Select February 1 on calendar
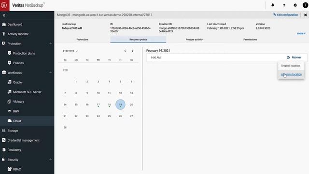 pos(76,82)
